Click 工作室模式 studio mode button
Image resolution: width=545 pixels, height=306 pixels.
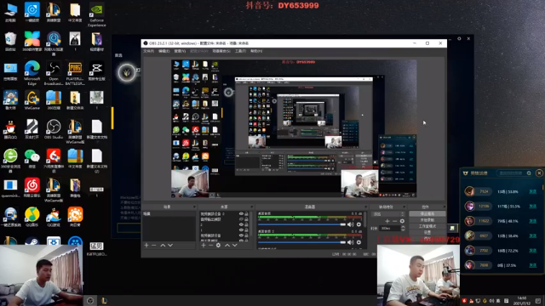pyautogui.click(x=427, y=226)
